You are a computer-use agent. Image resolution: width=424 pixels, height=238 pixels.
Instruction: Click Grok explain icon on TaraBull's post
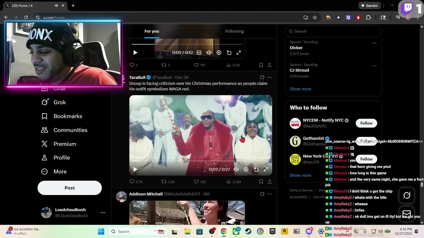pos(262,77)
